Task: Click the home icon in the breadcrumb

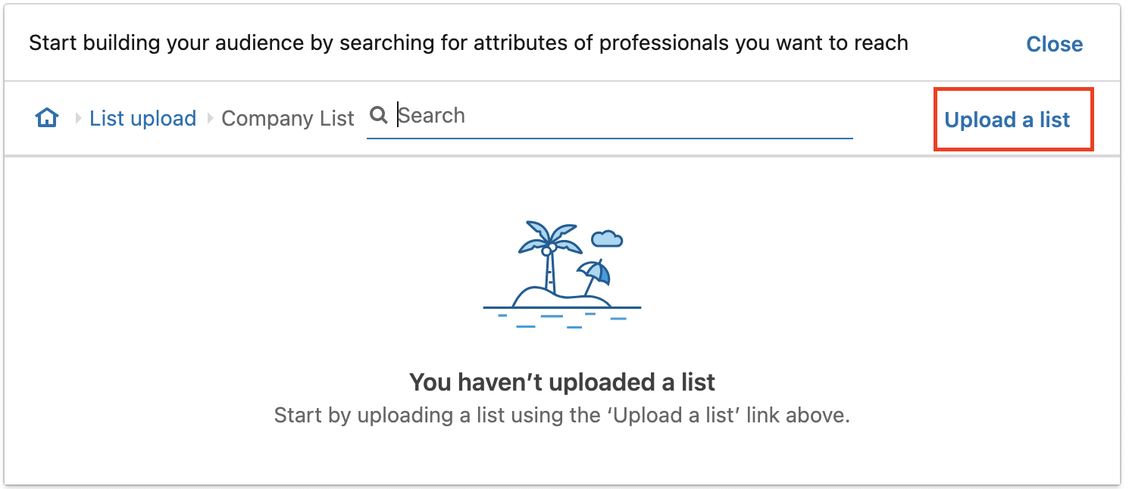Action: point(47,118)
